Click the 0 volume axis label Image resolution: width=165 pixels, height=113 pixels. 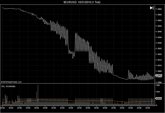click(x=157, y=105)
